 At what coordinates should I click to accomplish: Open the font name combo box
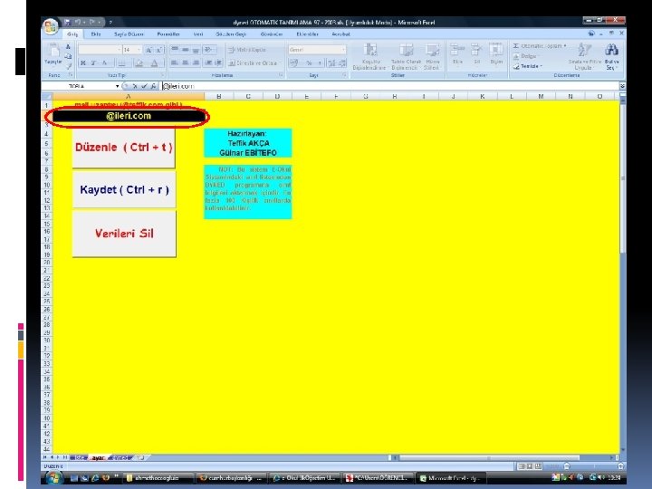click(x=100, y=50)
